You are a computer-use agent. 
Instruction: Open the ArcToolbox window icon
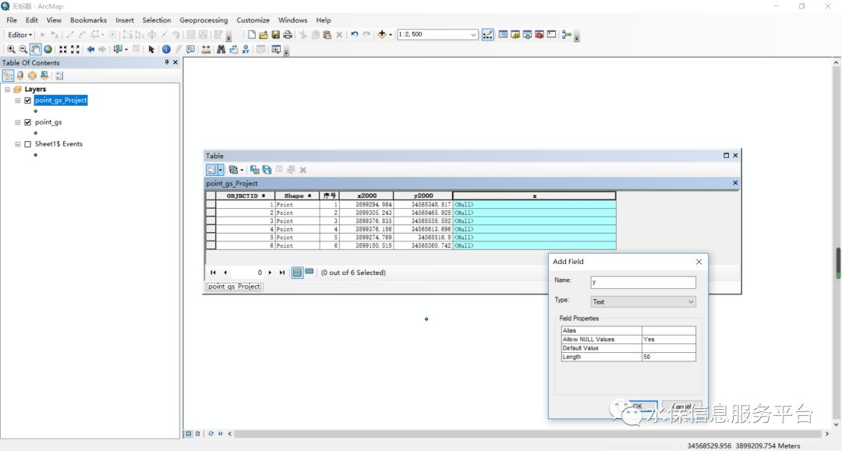(x=540, y=34)
